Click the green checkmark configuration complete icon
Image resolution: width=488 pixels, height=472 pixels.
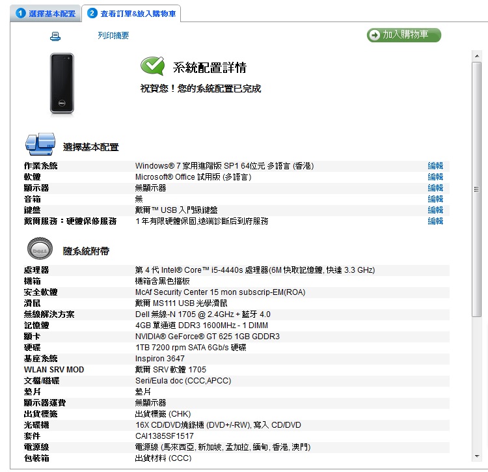click(x=152, y=66)
